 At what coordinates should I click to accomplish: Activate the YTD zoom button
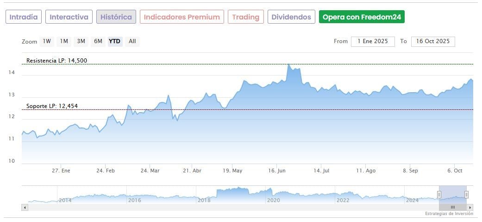point(114,41)
